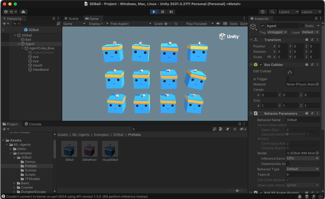Image resolution: width=325 pixels, height=199 pixels.
Task: Select the Project tab
Action: tap(10, 124)
